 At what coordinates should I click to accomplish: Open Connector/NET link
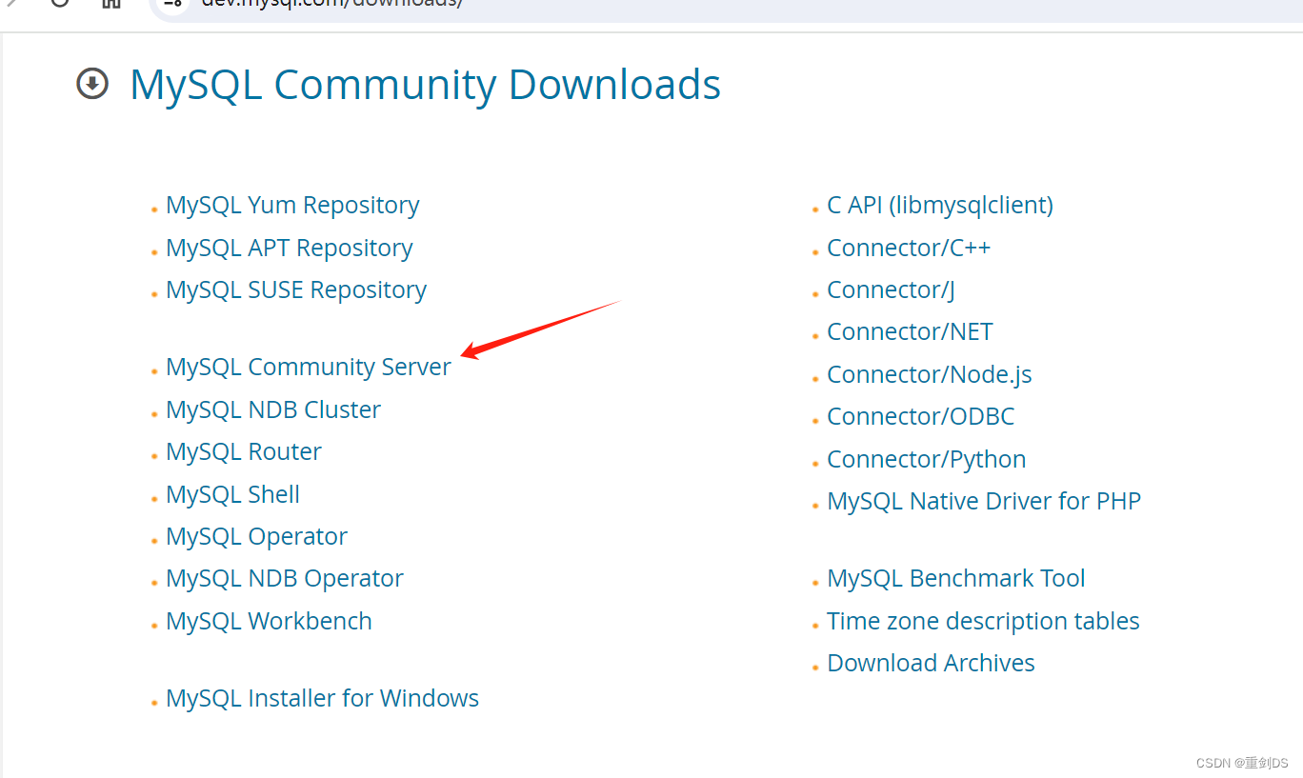pyautogui.click(x=910, y=331)
